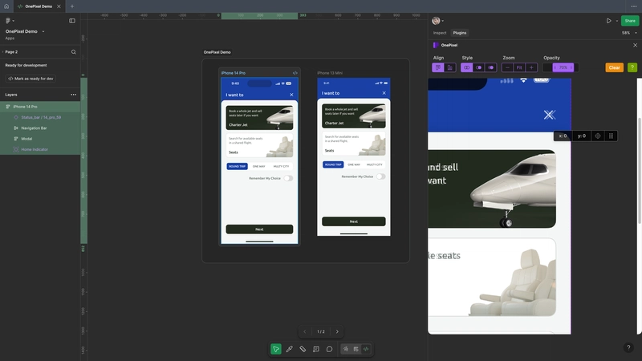The width and height of the screenshot is (642, 361).
Task: Click the Home icon in tab bar
Action: click(x=6, y=6)
